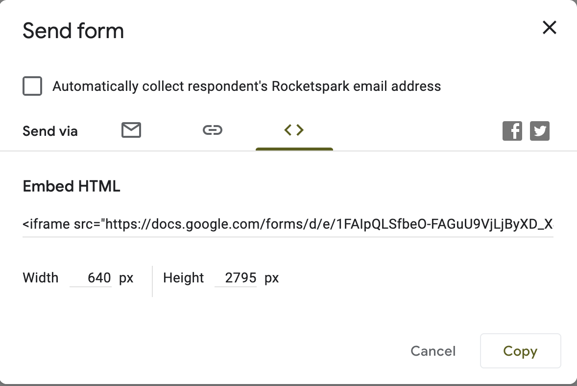Viewport: 577px width, 386px height.
Task: Click the Height value field showing 2795
Action: click(x=236, y=278)
